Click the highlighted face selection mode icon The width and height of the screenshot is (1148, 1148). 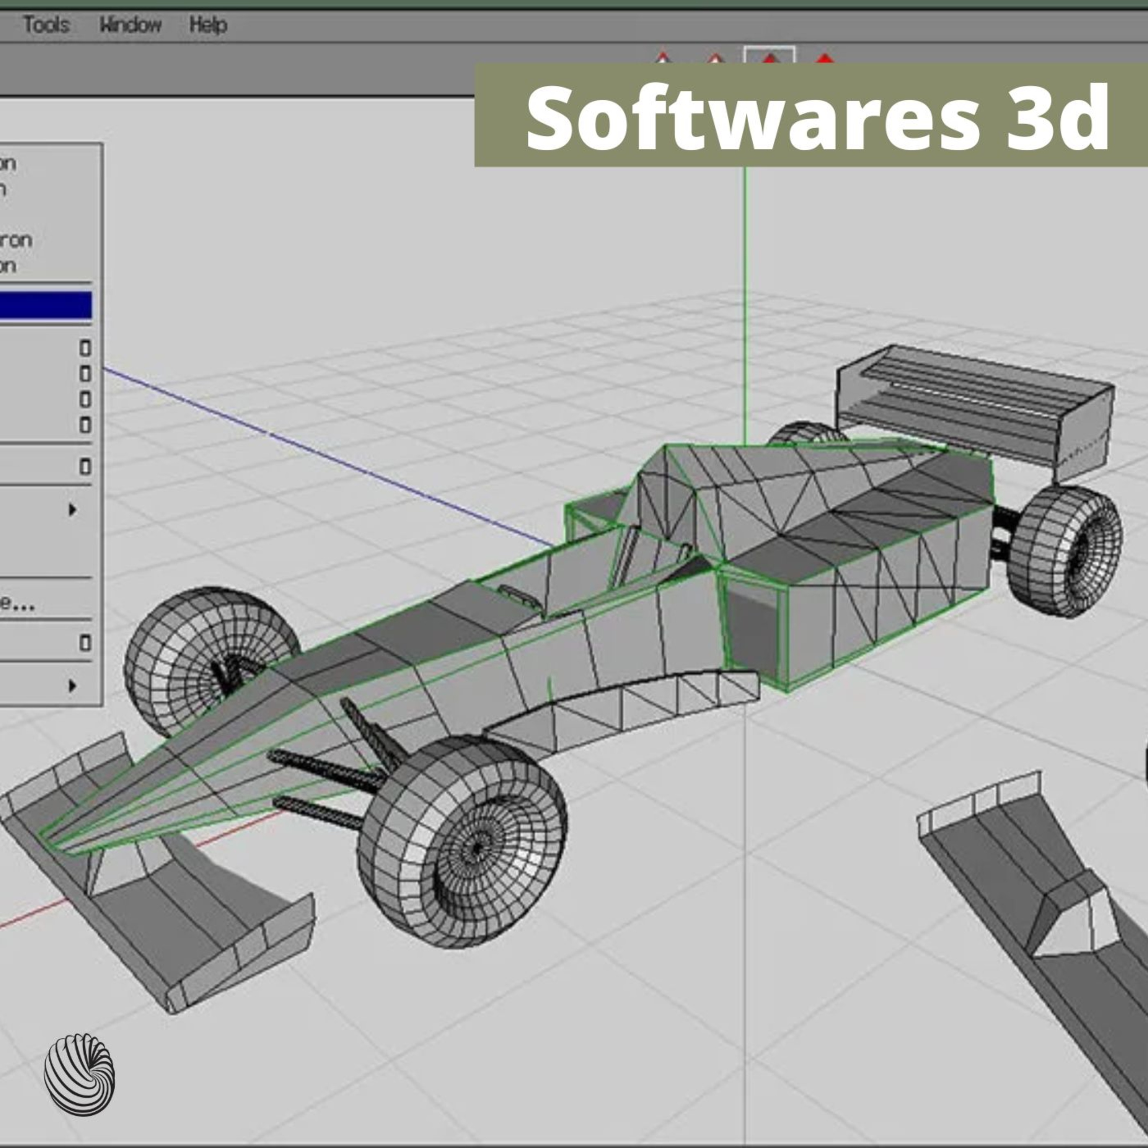coord(770,57)
